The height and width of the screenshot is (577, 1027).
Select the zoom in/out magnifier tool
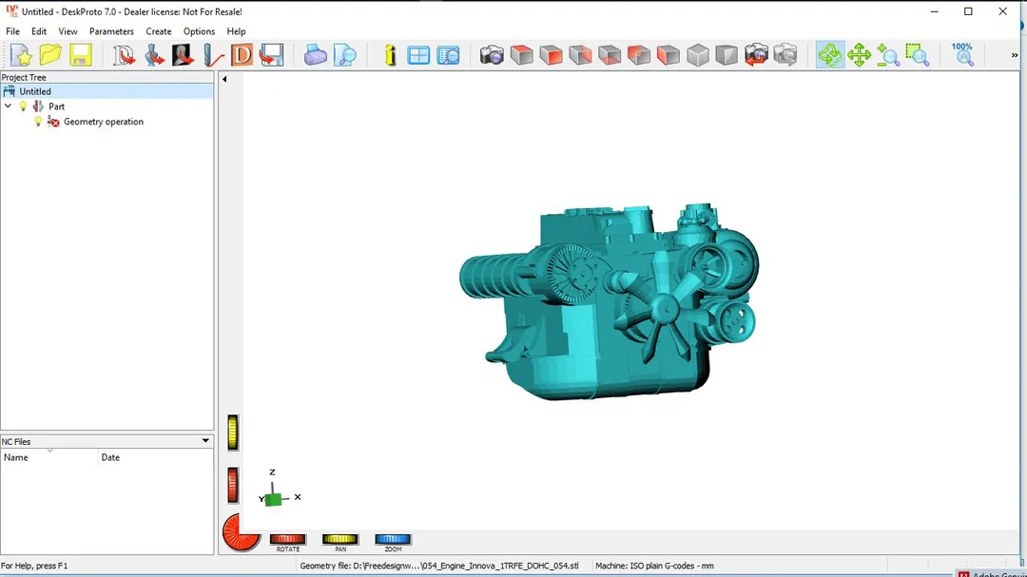pos(888,55)
